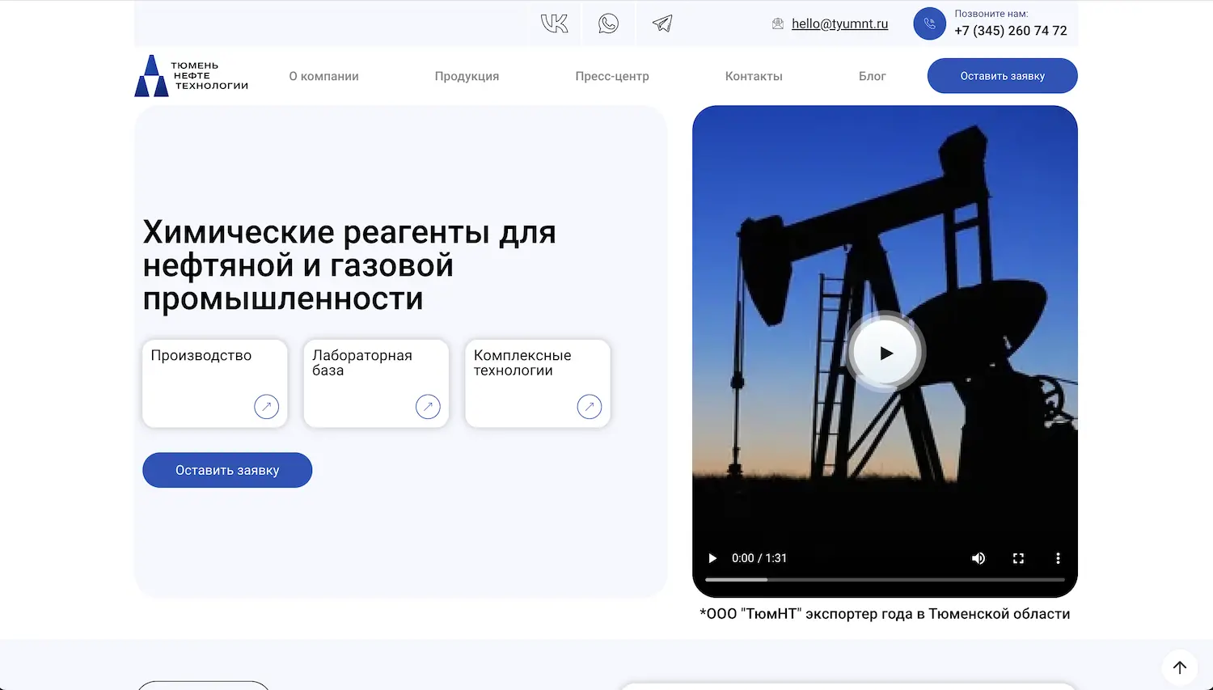Open the Производство card
The image size is (1213, 690).
coord(215,383)
